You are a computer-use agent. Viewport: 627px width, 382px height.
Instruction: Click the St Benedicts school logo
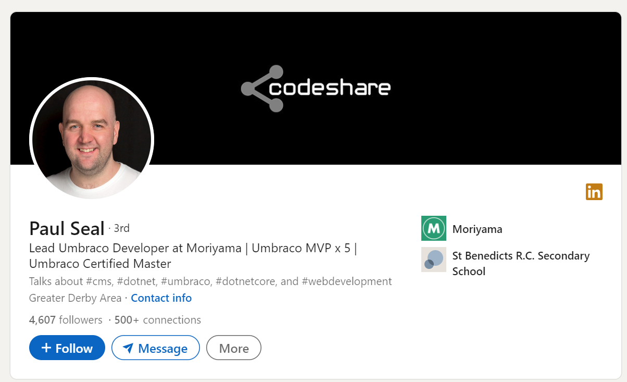(433, 260)
